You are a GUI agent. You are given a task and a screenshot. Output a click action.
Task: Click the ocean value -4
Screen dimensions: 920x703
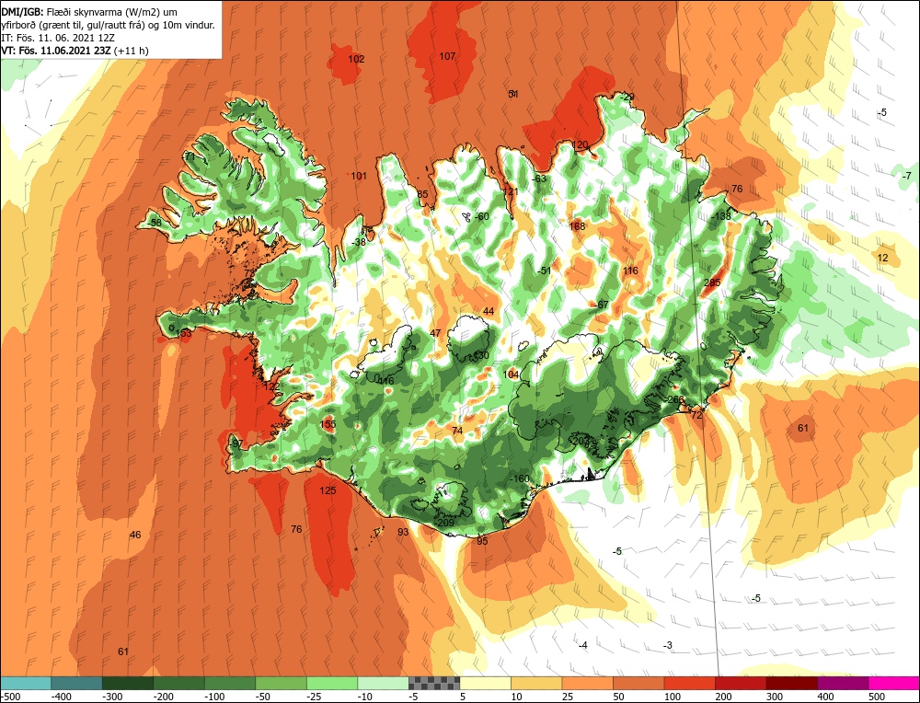point(582,646)
